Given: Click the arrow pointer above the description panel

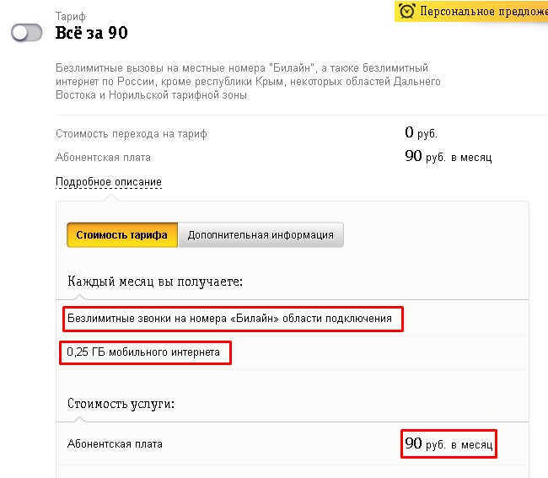Looking at the screenshot, I should click(110, 198).
